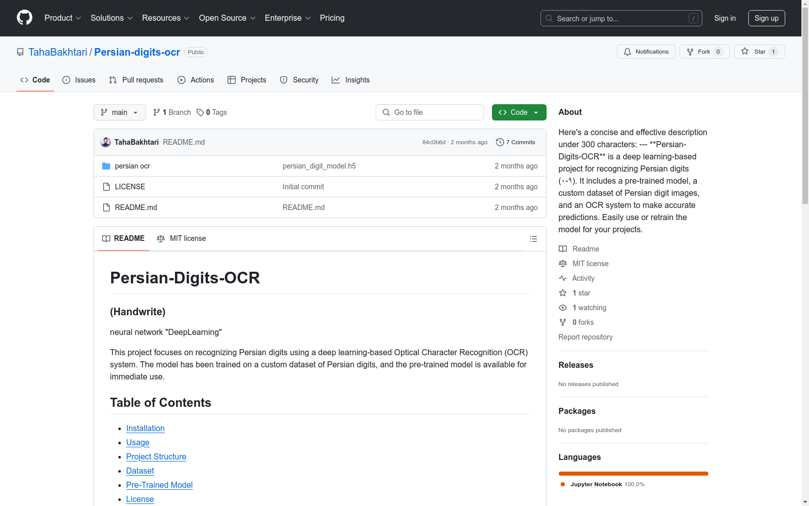Open the Actions tab
809x506 pixels.
[x=196, y=80]
